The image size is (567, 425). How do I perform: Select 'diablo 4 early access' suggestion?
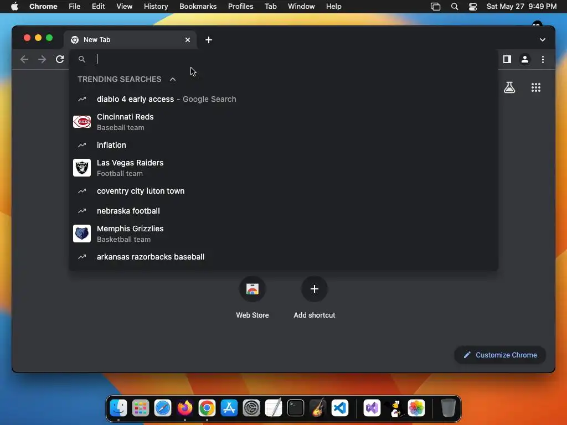point(283,99)
